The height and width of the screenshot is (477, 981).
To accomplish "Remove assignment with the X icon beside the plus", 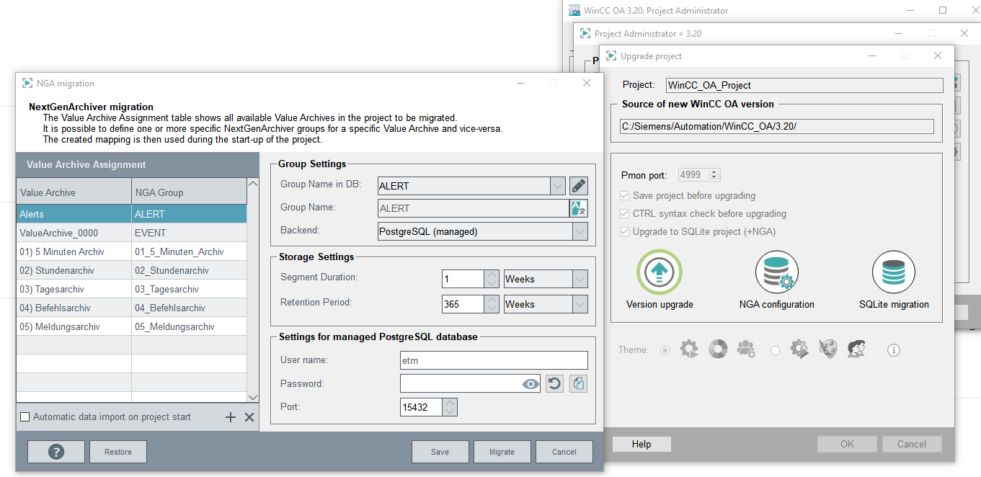I will 249,417.
